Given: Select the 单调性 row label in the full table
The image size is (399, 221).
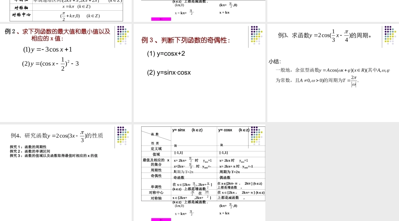Looking at the screenshot, I should (x=156, y=187).
